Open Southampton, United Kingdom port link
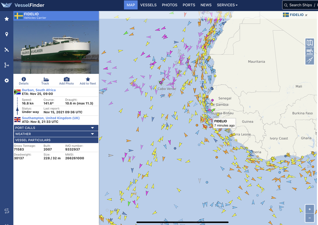 pyautogui.click(x=51, y=118)
